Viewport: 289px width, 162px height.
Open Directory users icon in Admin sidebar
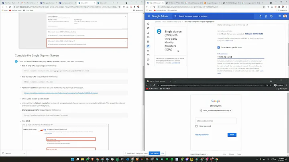pyautogui.click(x=148, y=32)
